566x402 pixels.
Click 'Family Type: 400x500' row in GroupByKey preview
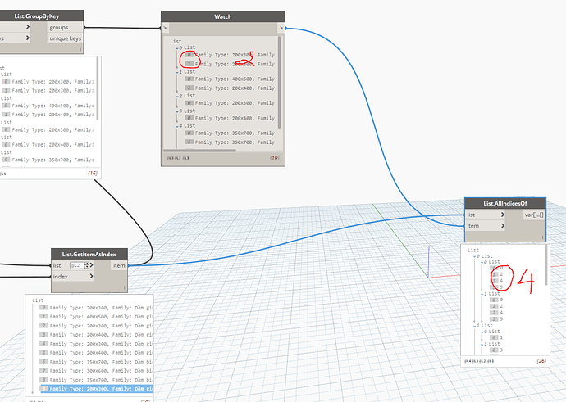tap(48, 106)
